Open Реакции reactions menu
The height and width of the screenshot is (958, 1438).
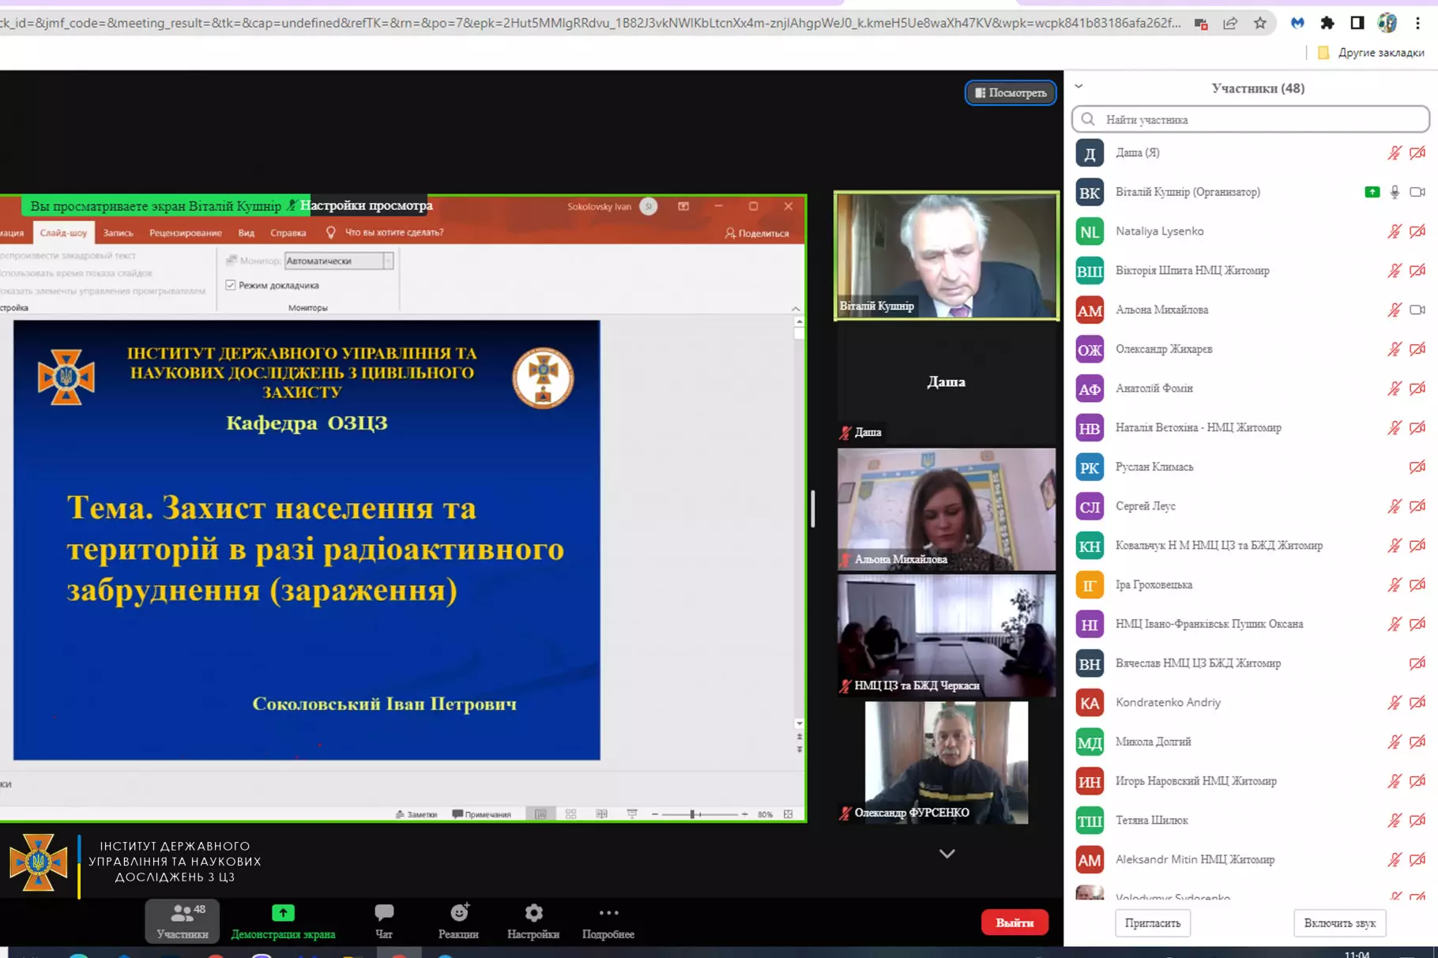[x=458, y=921]
